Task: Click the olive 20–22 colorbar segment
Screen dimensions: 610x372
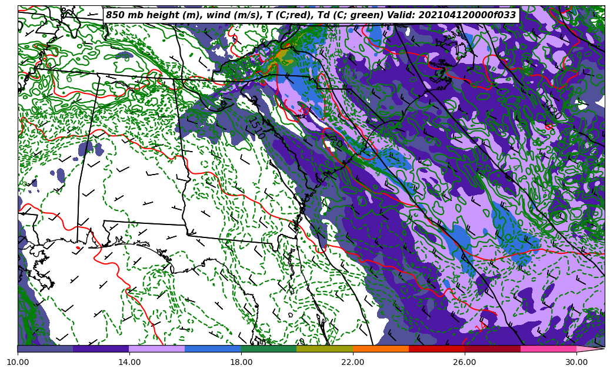Action: tap(325, 348)
